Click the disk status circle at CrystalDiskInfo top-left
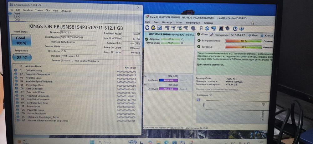 (10, 13)
